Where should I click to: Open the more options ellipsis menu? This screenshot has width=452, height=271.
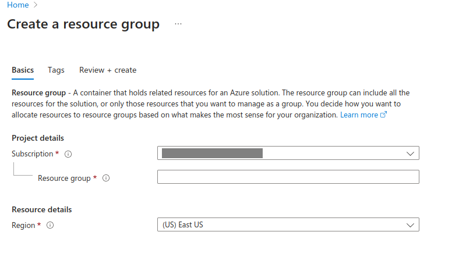tap(178, 24)
